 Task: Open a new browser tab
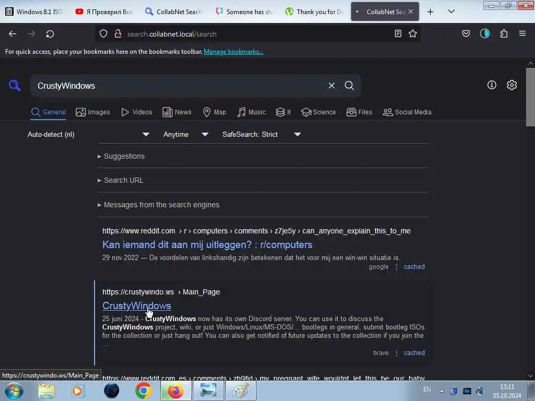pyautogui.click(x=431, y=11)
